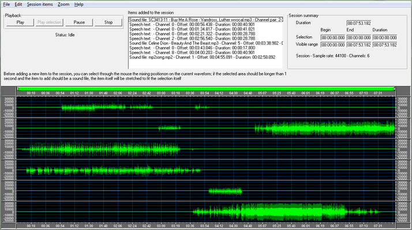
Task: Open the Help menu
Action: pos(79,4)
